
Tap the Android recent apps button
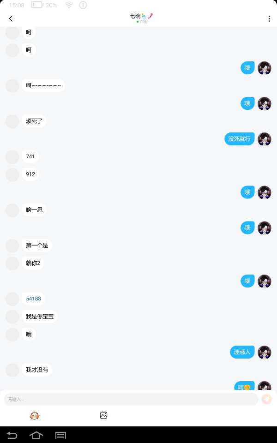tap(60, 435)
